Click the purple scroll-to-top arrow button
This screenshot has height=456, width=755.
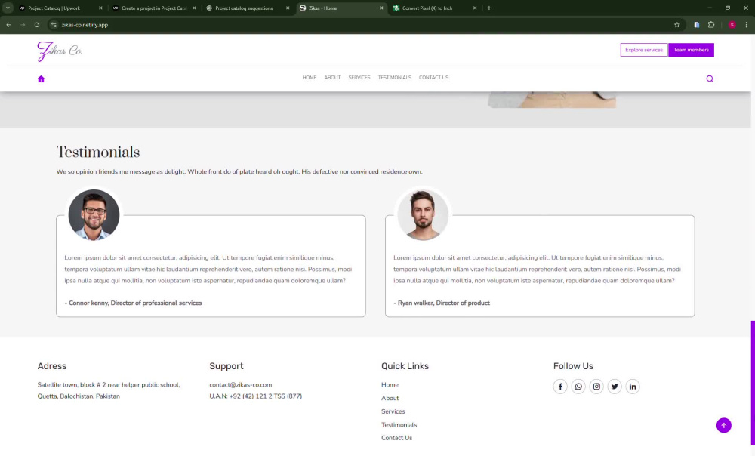click(724, 425)
